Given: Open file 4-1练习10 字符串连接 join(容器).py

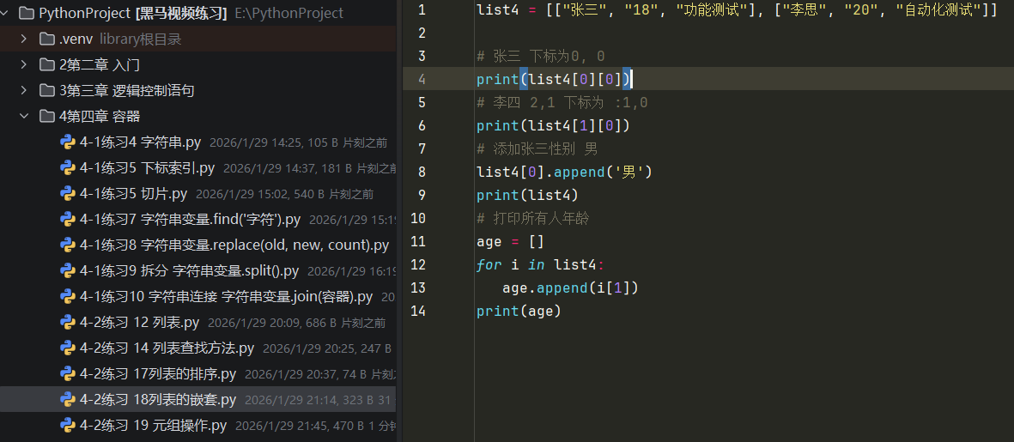Looking at the screenshot, I should tap(227, 297).
